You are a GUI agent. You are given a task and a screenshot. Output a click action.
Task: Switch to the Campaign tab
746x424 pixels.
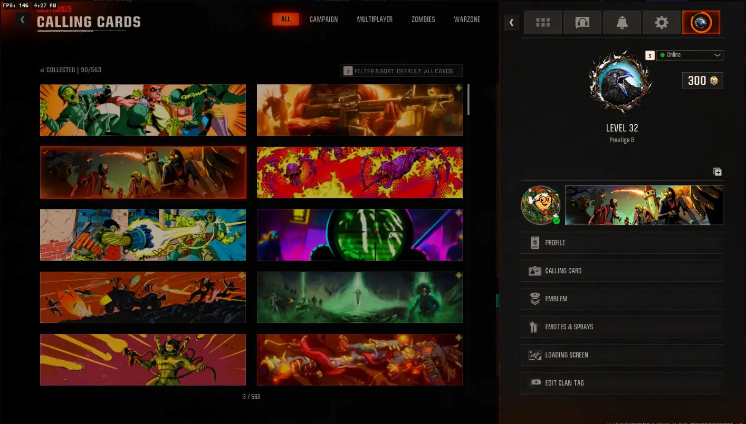point(323,19)
